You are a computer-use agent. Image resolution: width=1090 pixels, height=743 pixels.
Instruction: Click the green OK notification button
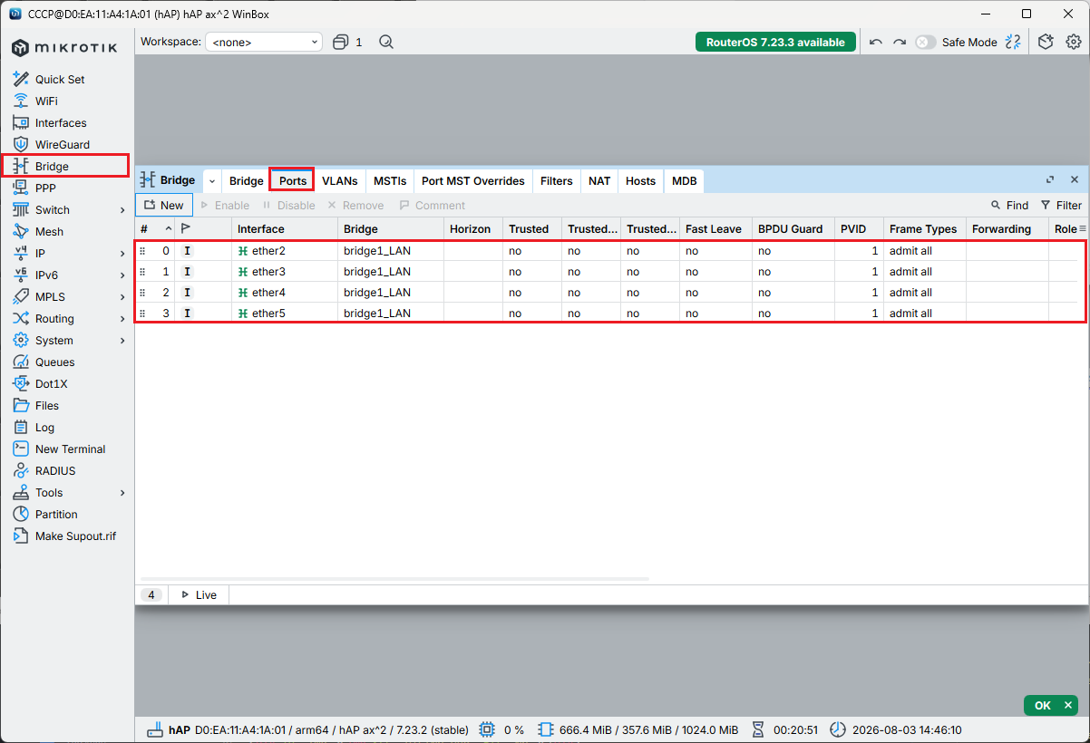click(x=1051, y=706)
